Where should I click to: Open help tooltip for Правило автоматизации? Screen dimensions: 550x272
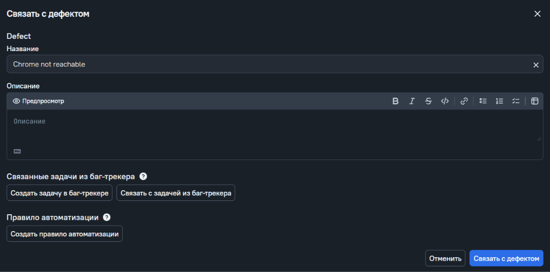point(107,217)
